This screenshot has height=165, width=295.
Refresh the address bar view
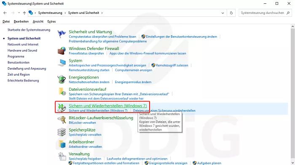(231, 13)
